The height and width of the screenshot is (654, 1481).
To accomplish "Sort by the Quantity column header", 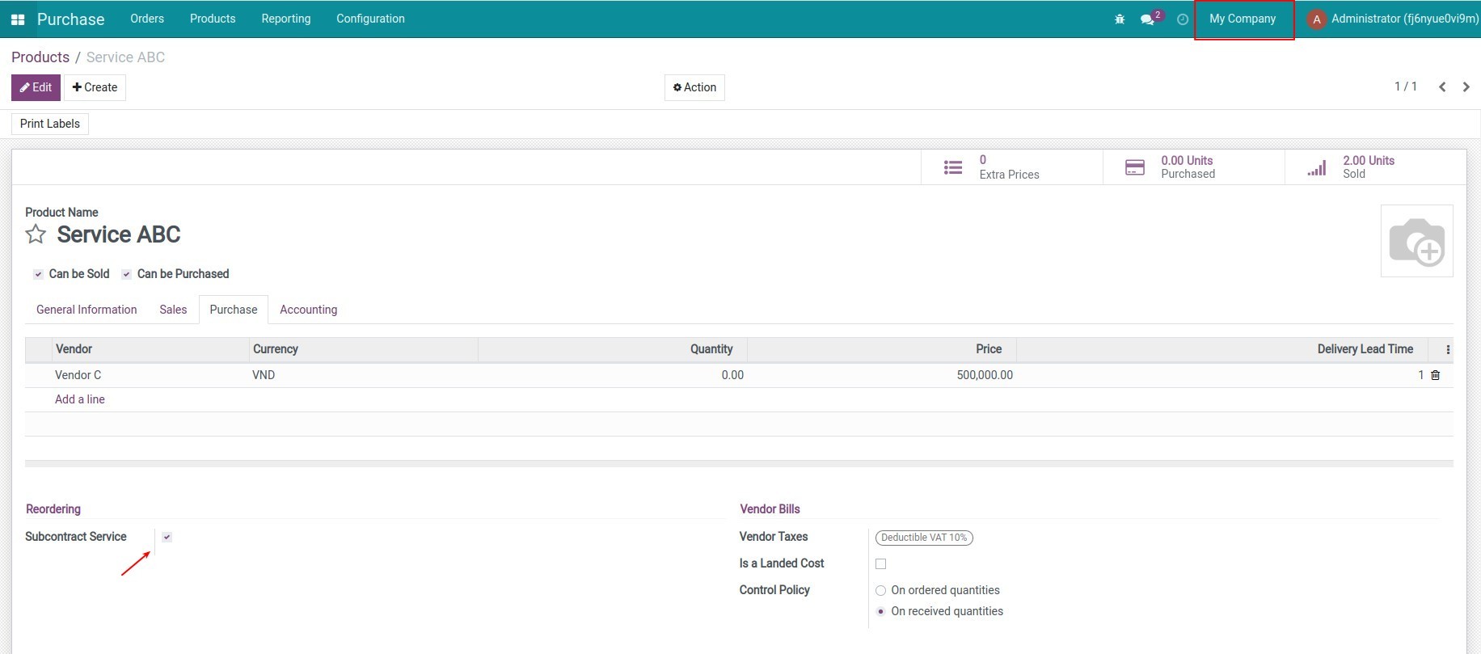I will [x=612, y=349].
